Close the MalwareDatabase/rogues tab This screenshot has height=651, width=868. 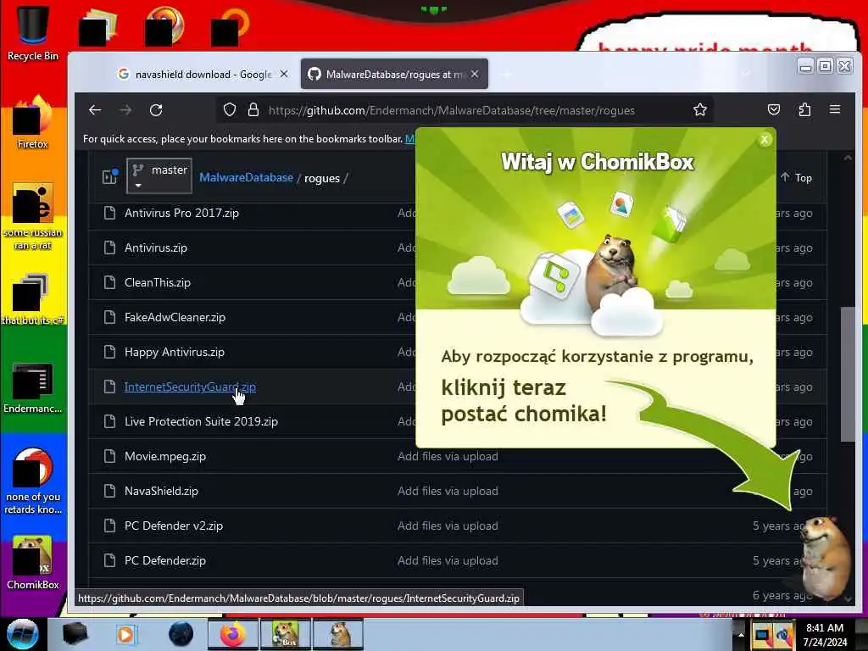click(x=475, y=74)
